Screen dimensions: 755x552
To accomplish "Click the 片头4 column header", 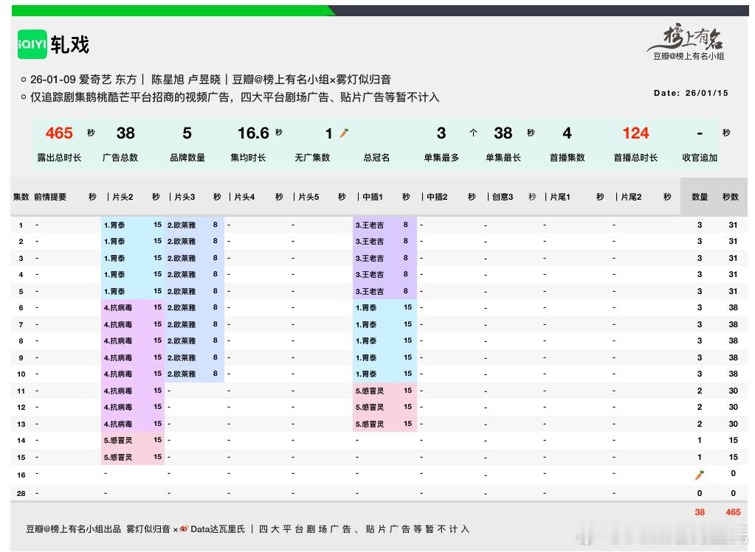I will coord(244,197).
